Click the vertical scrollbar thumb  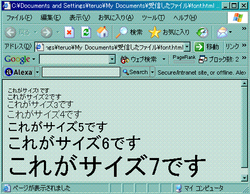(x=244, y=127)
